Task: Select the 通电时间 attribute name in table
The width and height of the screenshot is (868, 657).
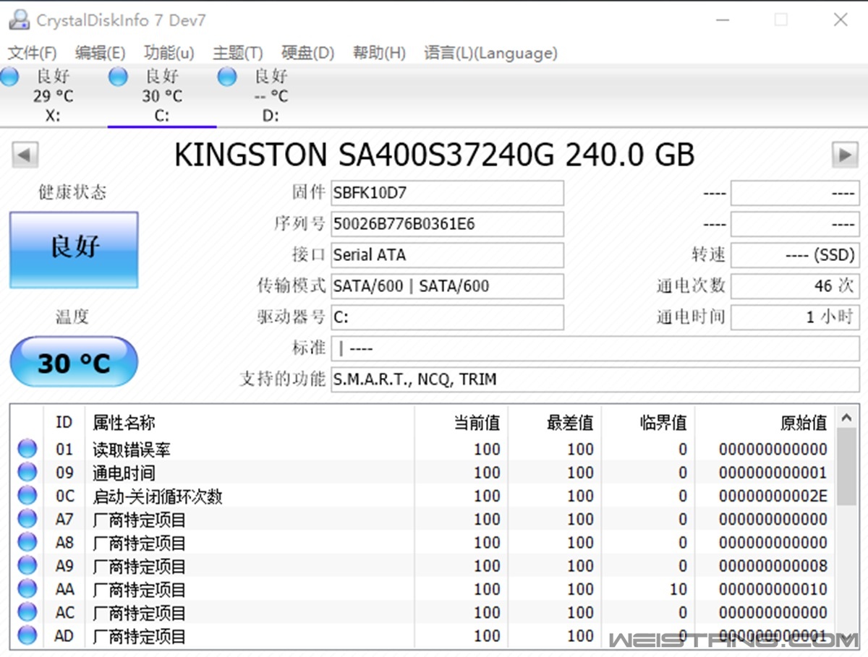Action: point(124,473)
